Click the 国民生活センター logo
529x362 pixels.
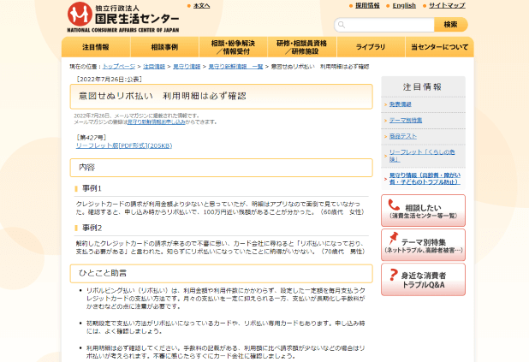pos(123,17)
